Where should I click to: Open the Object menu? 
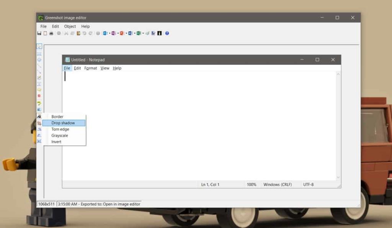(x=70, y=26)
